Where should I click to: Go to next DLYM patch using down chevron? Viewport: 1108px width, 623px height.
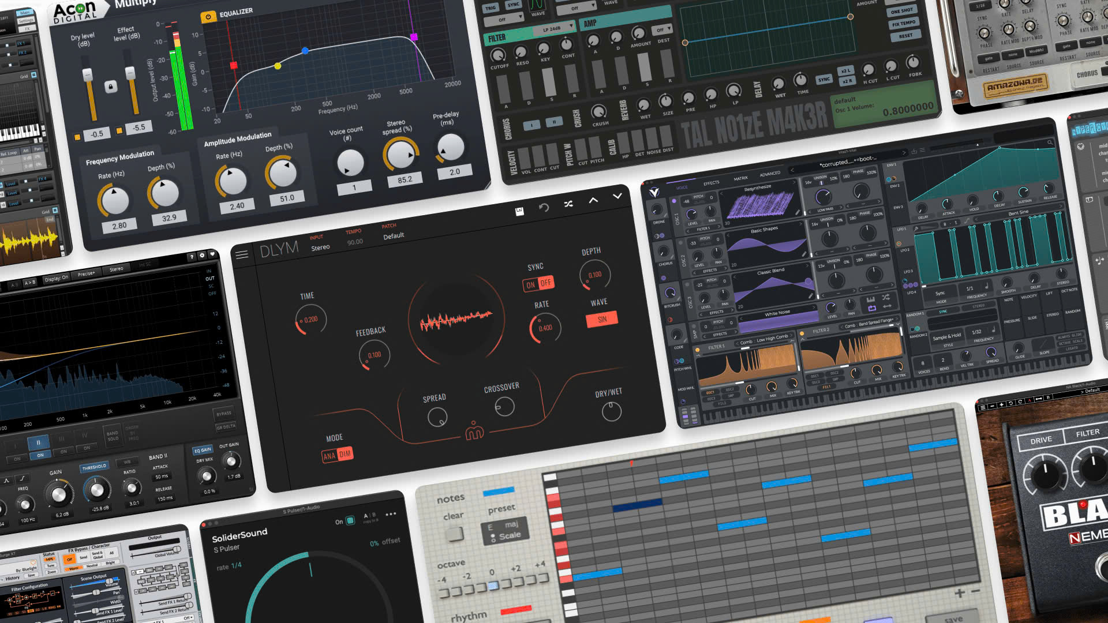pos(617,196)
